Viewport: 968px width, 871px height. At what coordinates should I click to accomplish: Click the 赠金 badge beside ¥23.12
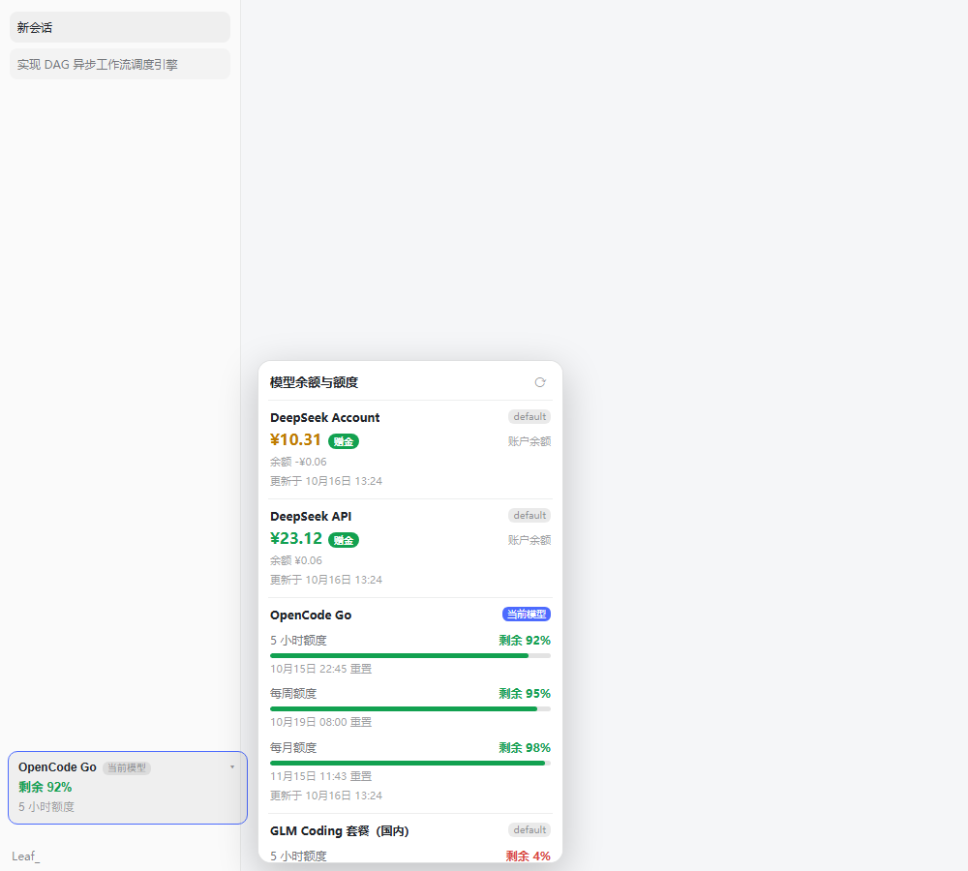tap(344, 540)
